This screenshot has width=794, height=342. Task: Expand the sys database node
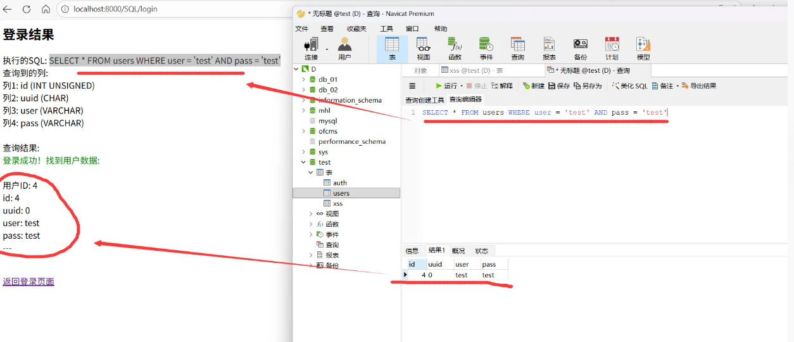coord(303,152)
